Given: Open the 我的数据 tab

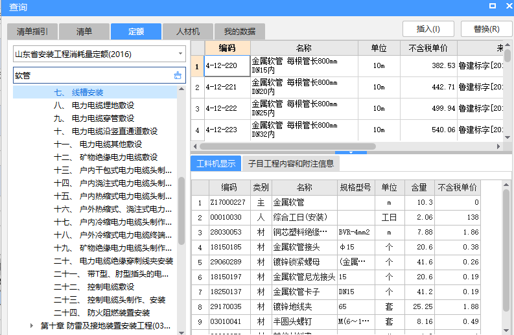Looking at the screenshot, I should (x=240, y=32).
